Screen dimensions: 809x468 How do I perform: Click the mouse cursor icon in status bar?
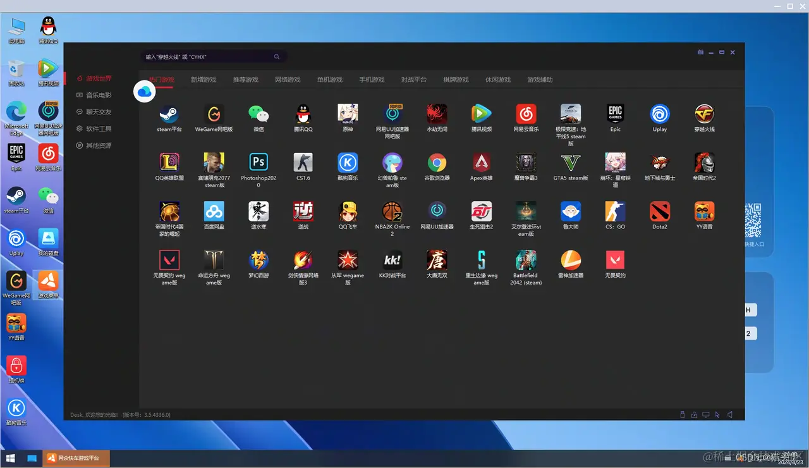click(717, 415)
